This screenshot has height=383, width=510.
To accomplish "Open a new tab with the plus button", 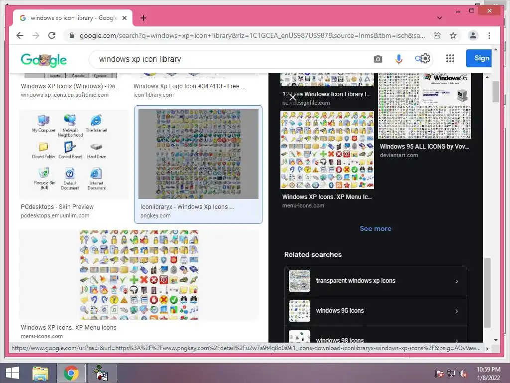I will pyautogui.click(x=143, y=18).
